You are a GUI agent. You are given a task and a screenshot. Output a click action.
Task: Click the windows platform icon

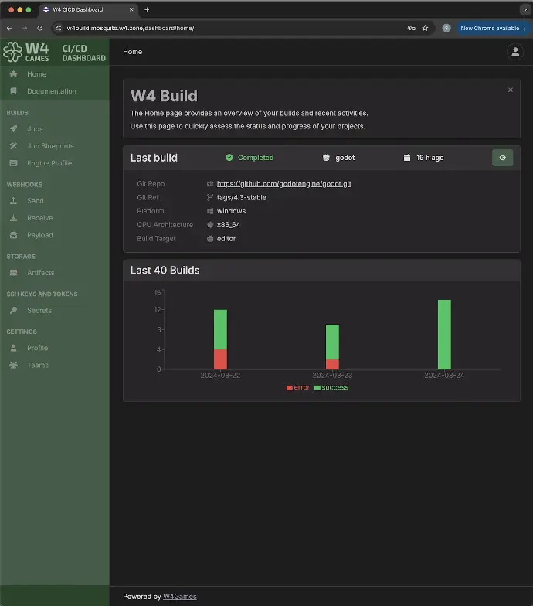(x=210, y=211)
